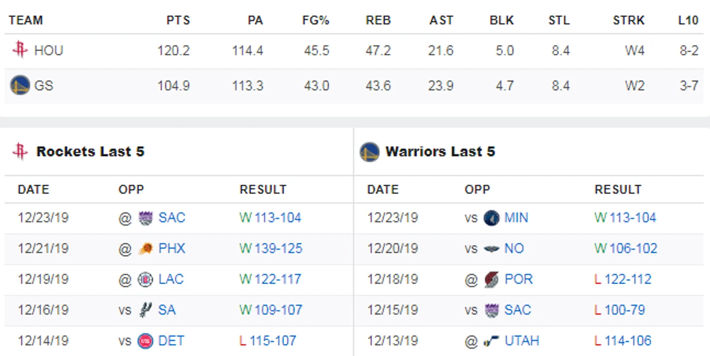The image size is (710, 356).
Task: Click the Rockets logo beside HOU
Action: click(x=20, y=50)
